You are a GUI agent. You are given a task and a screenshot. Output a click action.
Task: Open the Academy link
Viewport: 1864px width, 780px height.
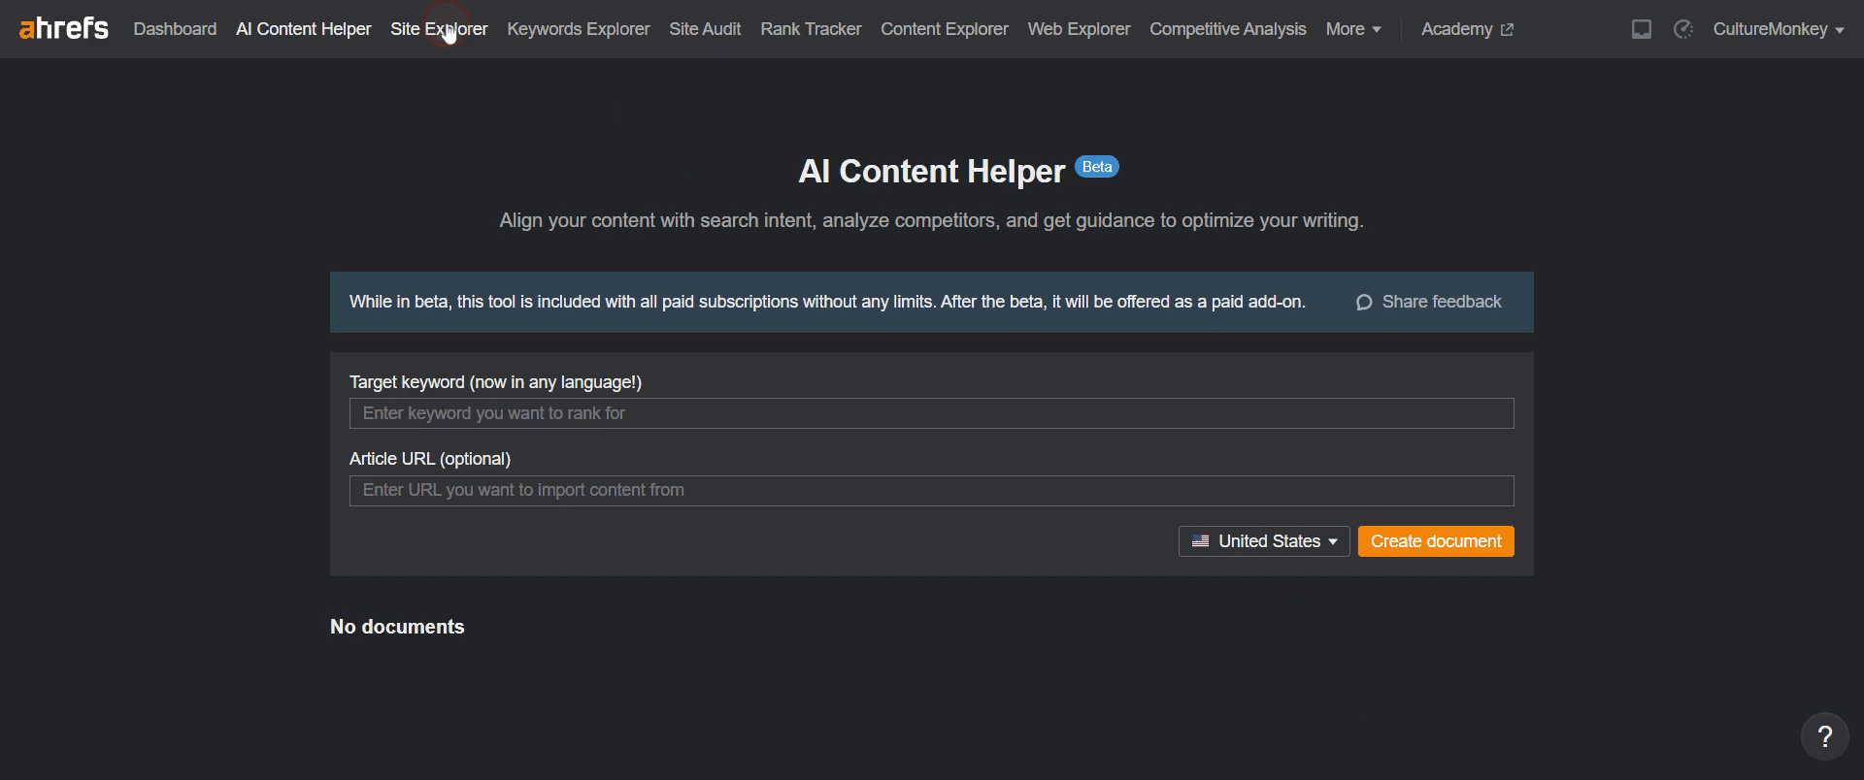click(x=1467, y=29)
